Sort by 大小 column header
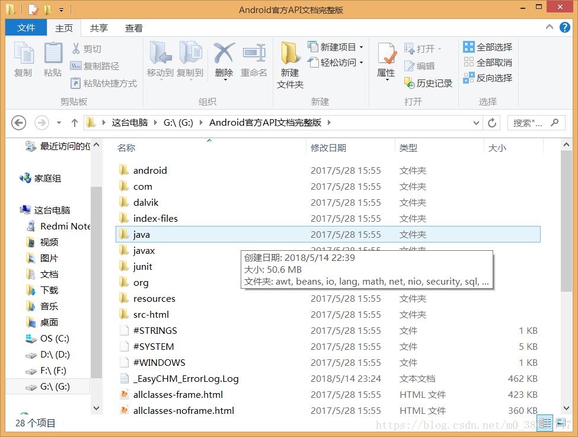 [497, 148]
